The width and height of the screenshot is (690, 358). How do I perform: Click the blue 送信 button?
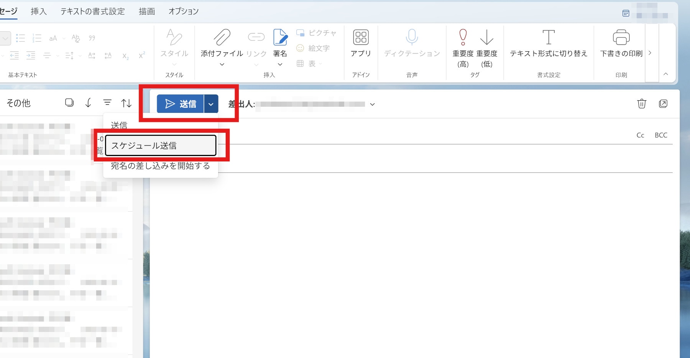point(180,104)
